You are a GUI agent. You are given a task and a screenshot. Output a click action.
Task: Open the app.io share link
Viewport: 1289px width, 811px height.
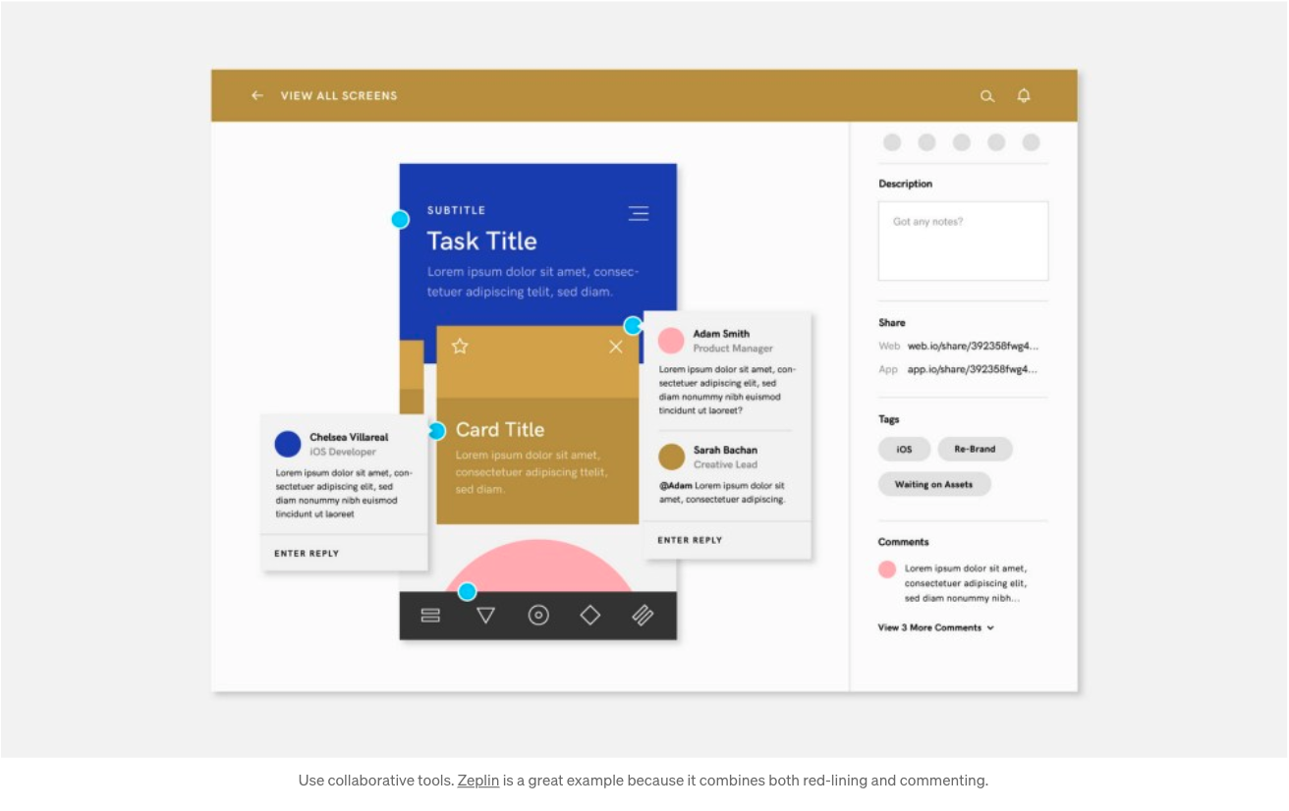tap(973, 369)
